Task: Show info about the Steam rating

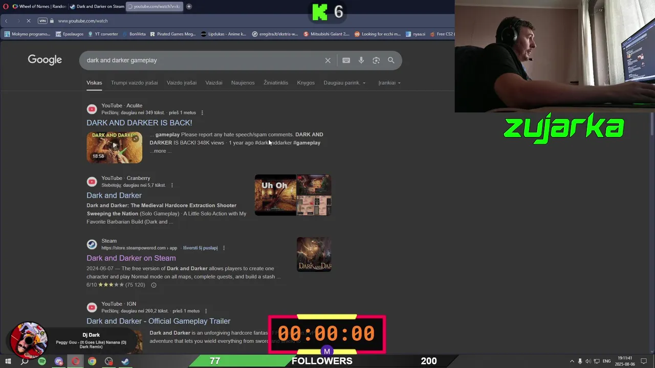Action: click(154, 285)
